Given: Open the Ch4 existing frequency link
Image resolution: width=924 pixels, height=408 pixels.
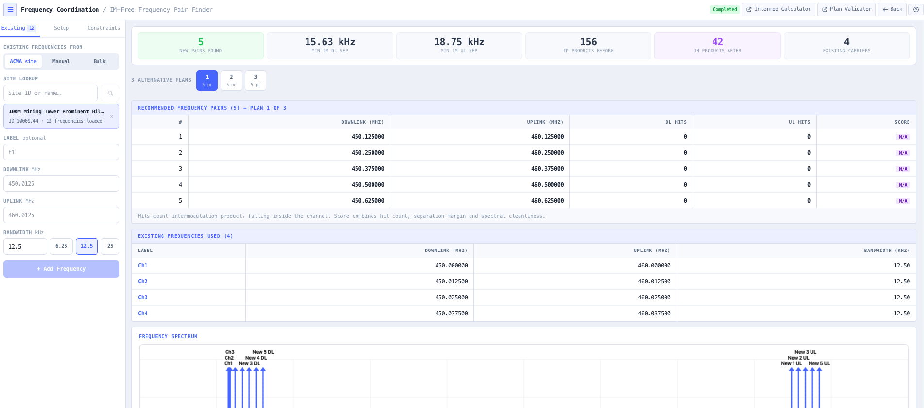Looking at the screenshot, I should click(x=143, y=314).
